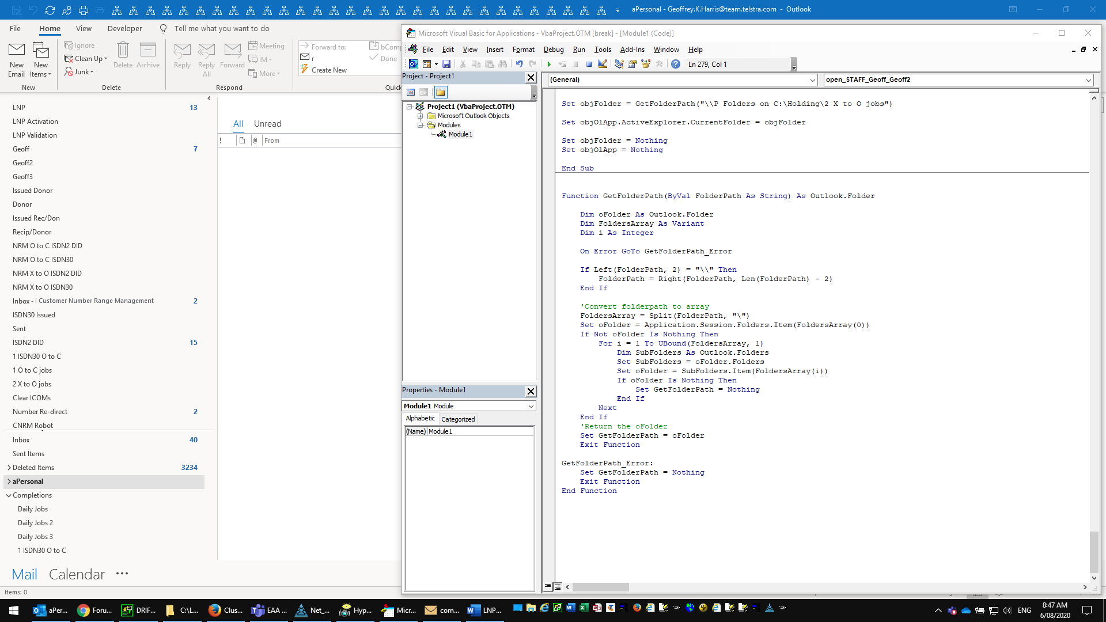Click the code window horizontal scrollbar thumb

(x=600, y=587)
